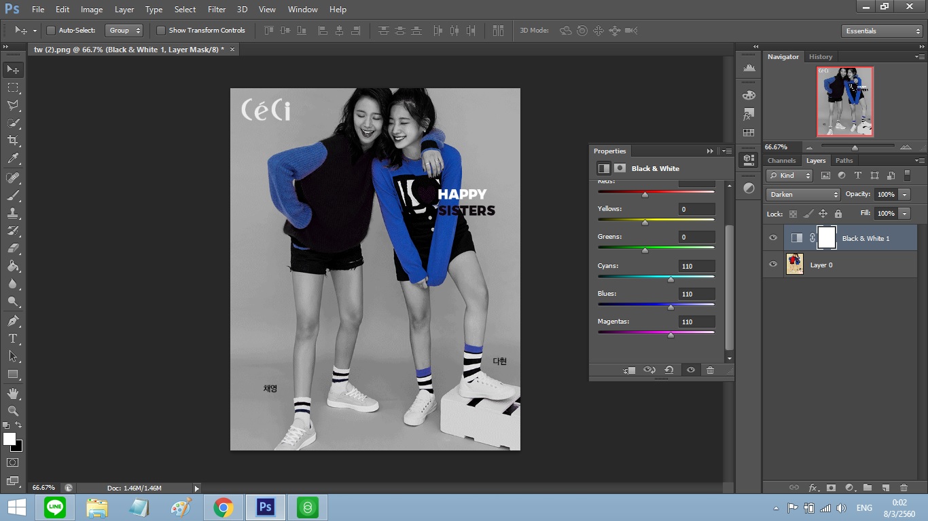Click the Blues slider handle
The image size is (928, 521).
671,307
